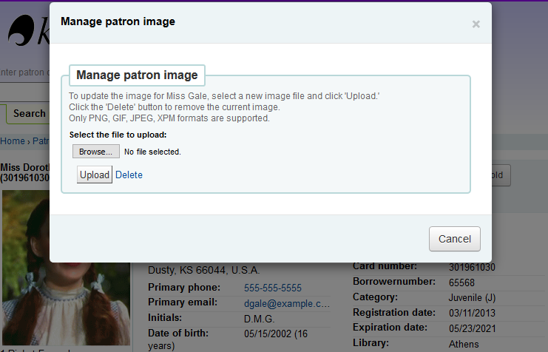Go to Home in the breadcrumb
This screenshot has width=548, height=352.
coord(12,141)
